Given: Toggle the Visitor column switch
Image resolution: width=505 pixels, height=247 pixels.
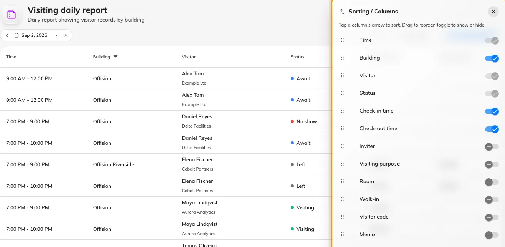Looking at the screenshot, I should click(492, 76).
